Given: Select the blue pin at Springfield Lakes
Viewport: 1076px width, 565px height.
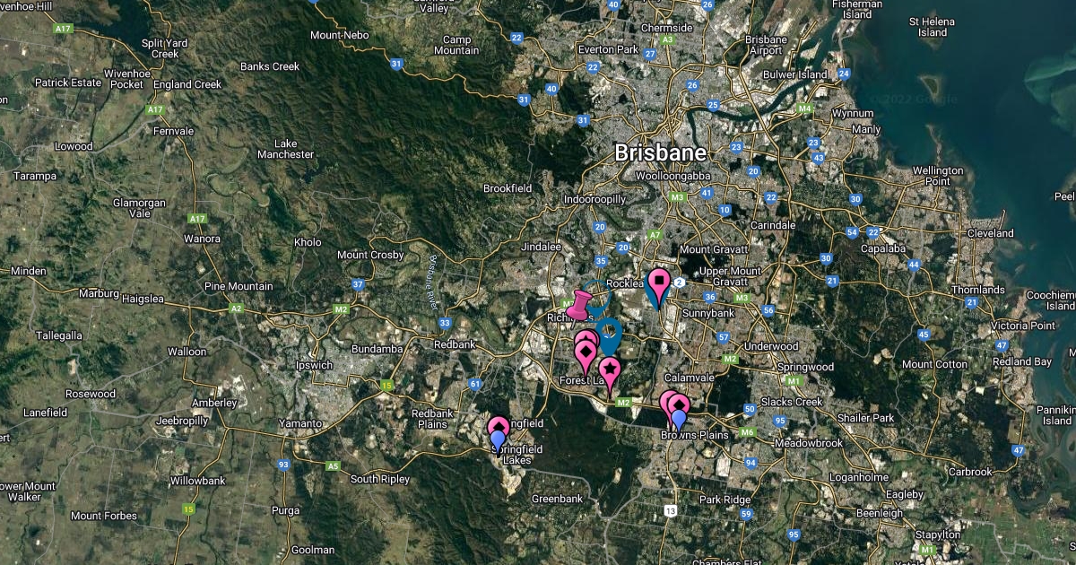Looking at the screenshot, I should pyautogui.click(x=498, y=440).
